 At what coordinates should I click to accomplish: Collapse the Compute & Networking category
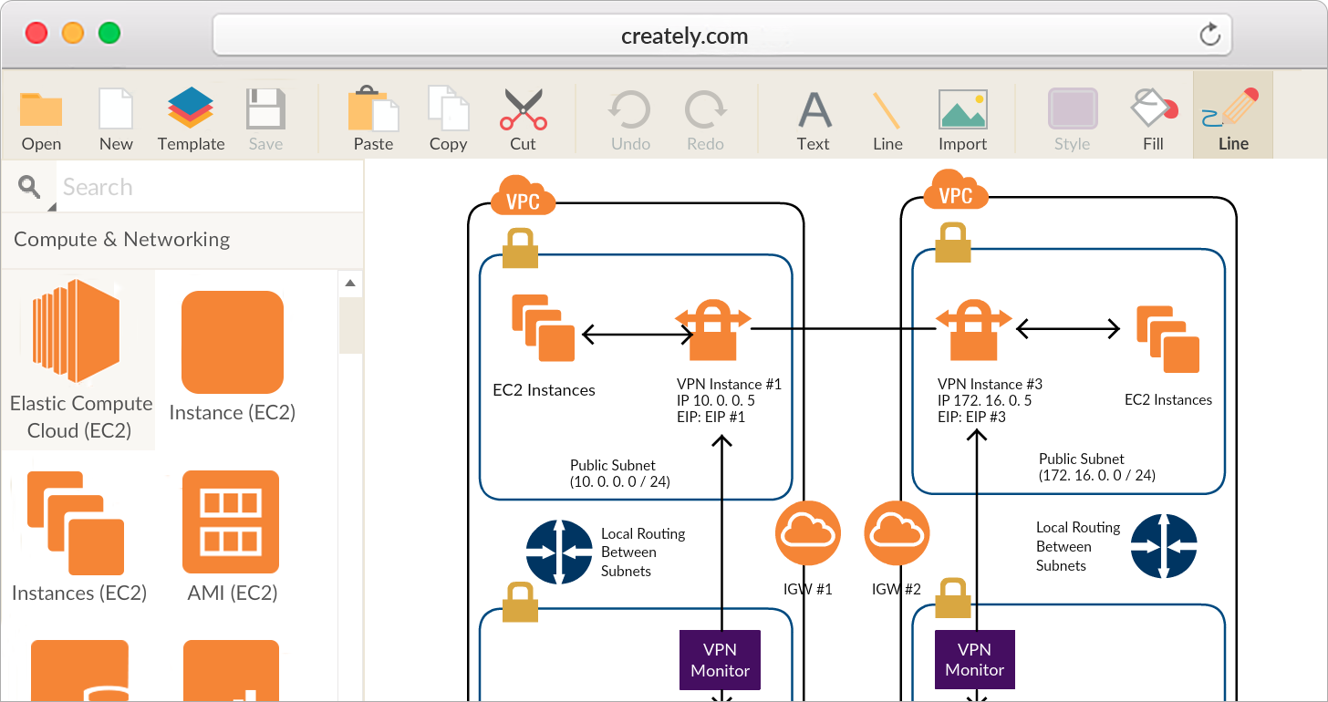coord(121,240)
